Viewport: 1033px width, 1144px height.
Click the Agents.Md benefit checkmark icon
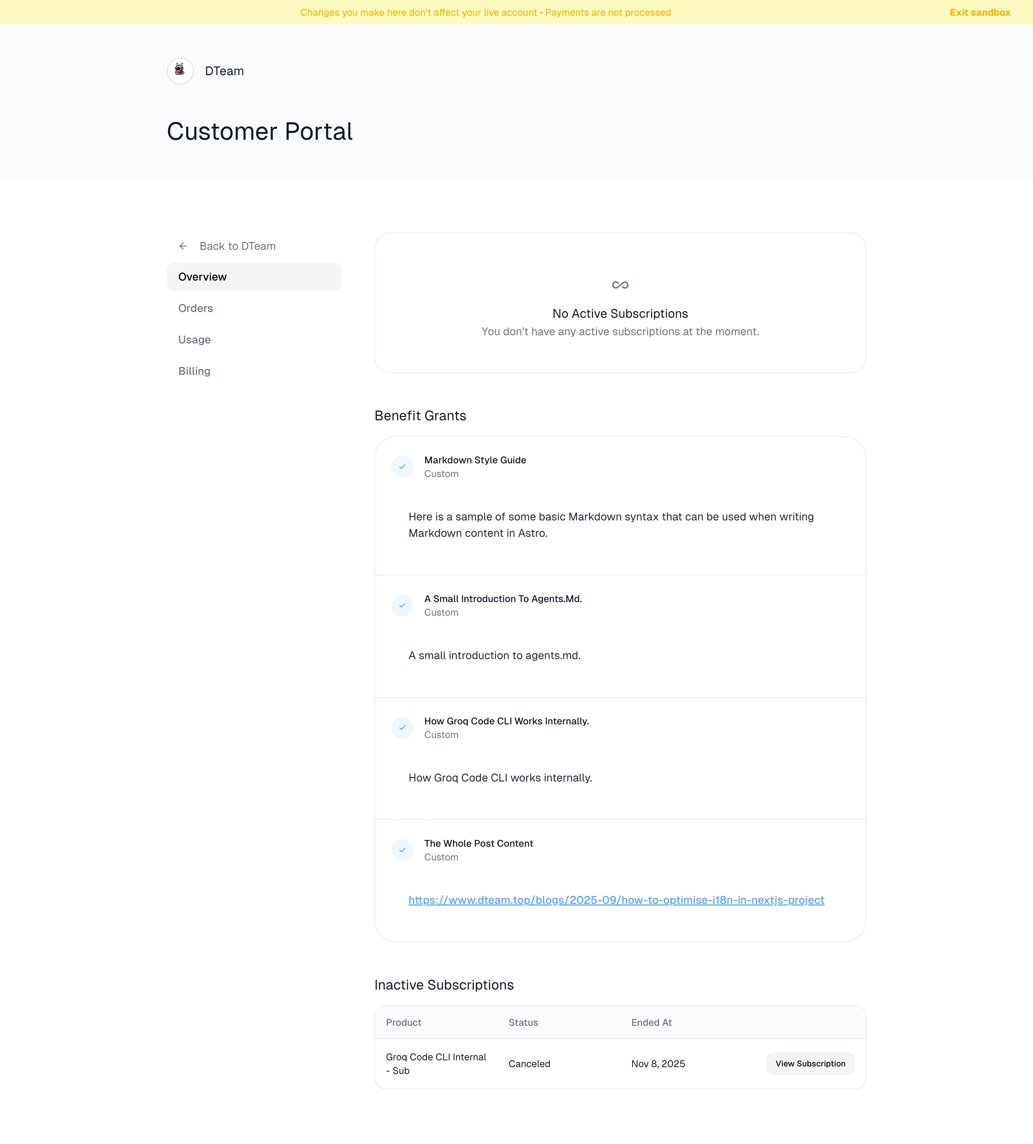(x=402, y=605)
